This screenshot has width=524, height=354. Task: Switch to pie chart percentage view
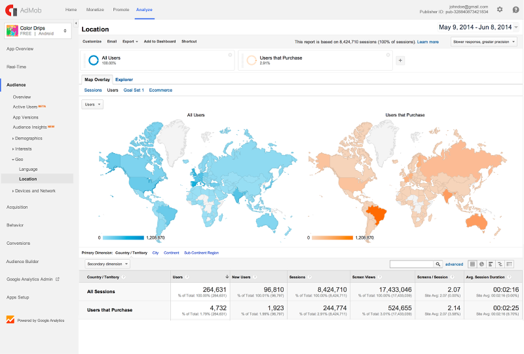tap(481, 264)
